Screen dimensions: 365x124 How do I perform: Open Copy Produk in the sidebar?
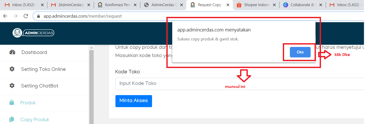coord(35,120)
